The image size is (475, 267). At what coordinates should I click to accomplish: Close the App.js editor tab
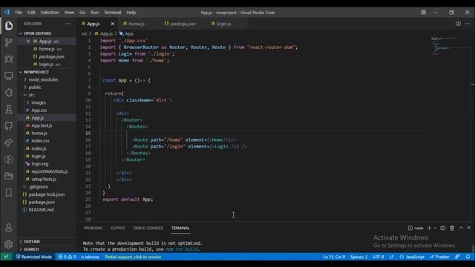click(x=113, y=24)
